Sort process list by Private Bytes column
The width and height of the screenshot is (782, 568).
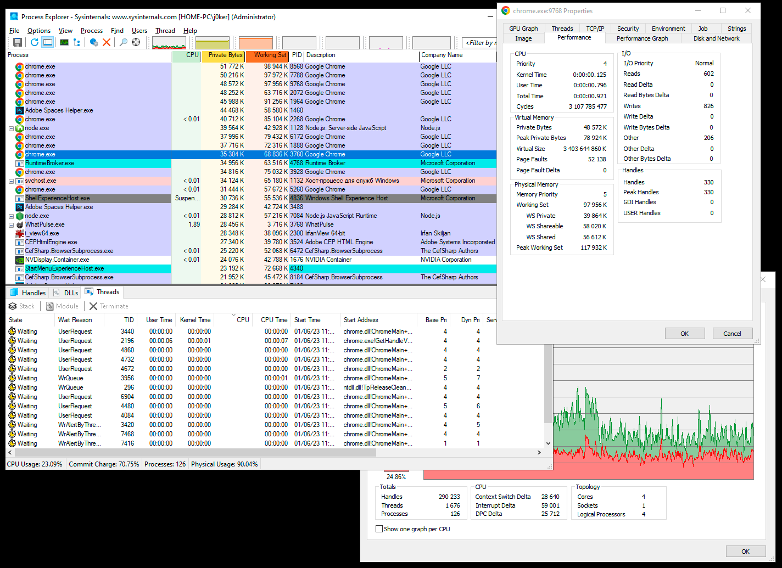[x=224, y=55]
